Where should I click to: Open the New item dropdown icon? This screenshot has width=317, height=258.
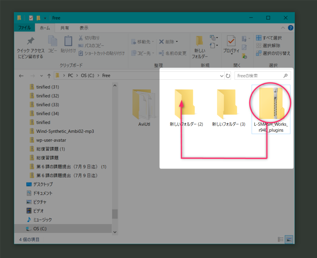coord(214,38)
